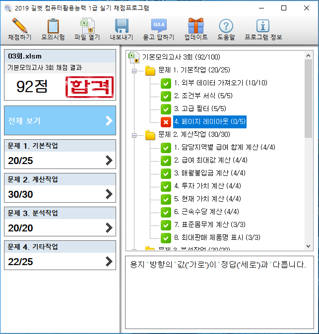Open 문제 4. 기타작업 22/25 panel
Image resolution: width=319 pixels, height=334 pixels.
point(60,255)
